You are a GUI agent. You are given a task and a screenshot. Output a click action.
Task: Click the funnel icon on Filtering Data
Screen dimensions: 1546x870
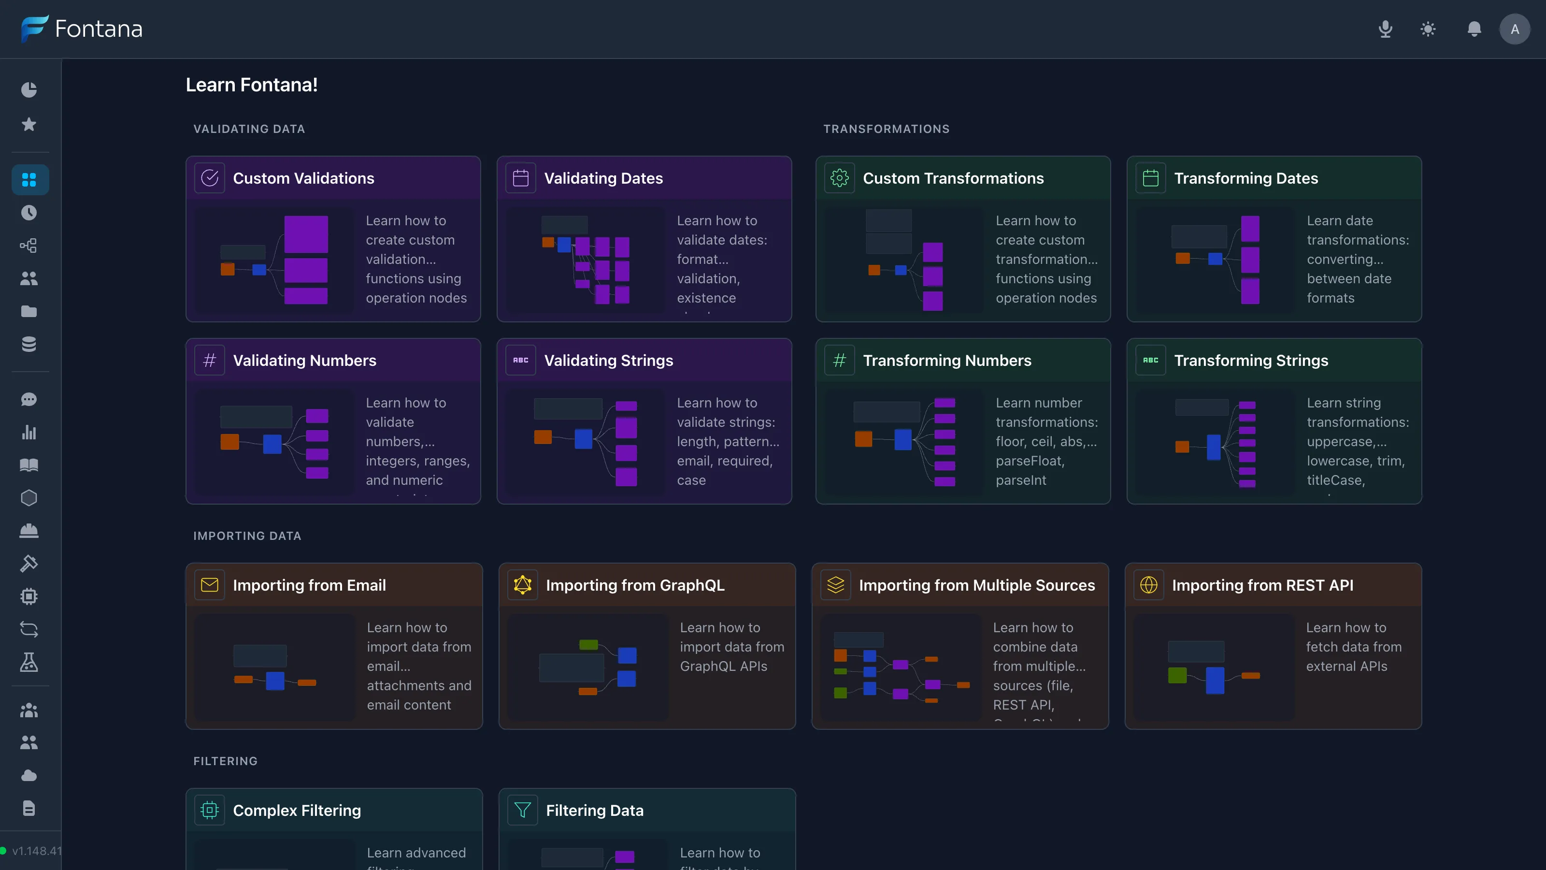click(523, 810)
